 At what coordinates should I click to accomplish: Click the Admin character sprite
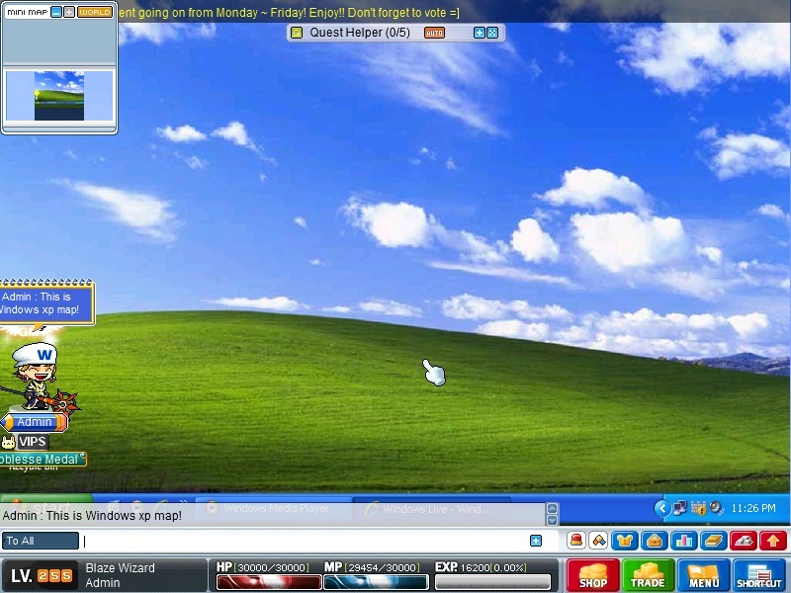pos(37,378)
